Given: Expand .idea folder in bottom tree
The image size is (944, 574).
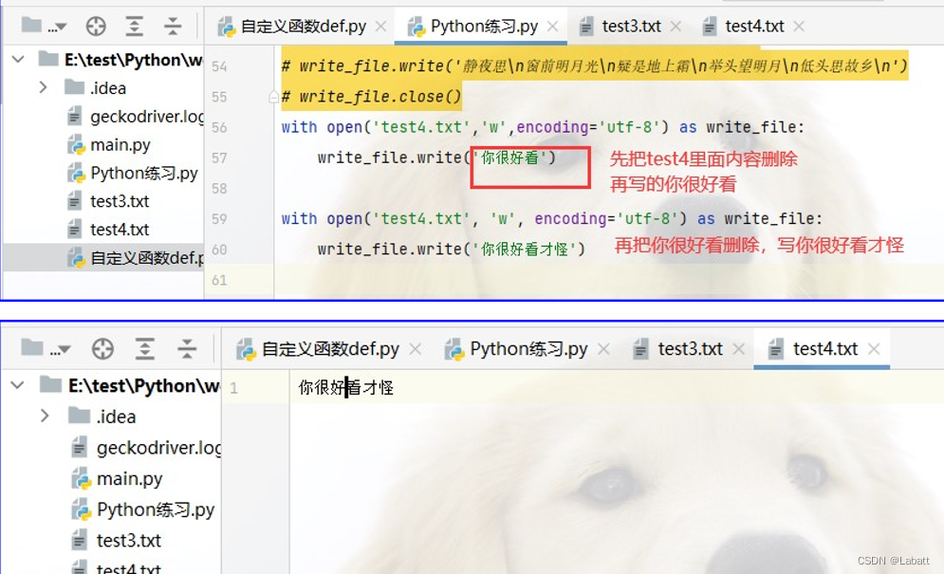Looking at the screenshot, I should [x=45, y=416].
